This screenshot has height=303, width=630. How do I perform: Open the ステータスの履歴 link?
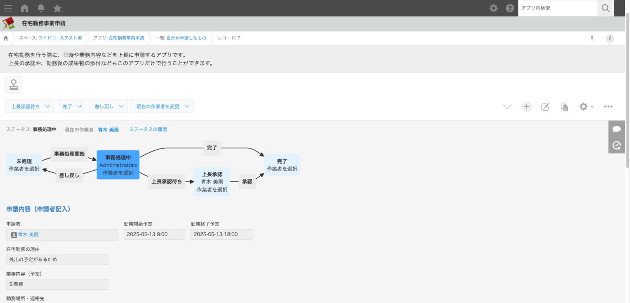coord(148,129)
